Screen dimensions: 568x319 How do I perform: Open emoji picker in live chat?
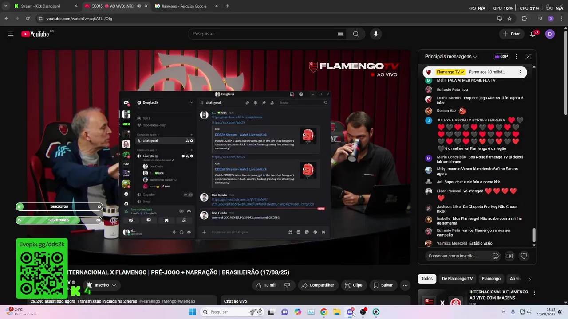tap(496, 256)
